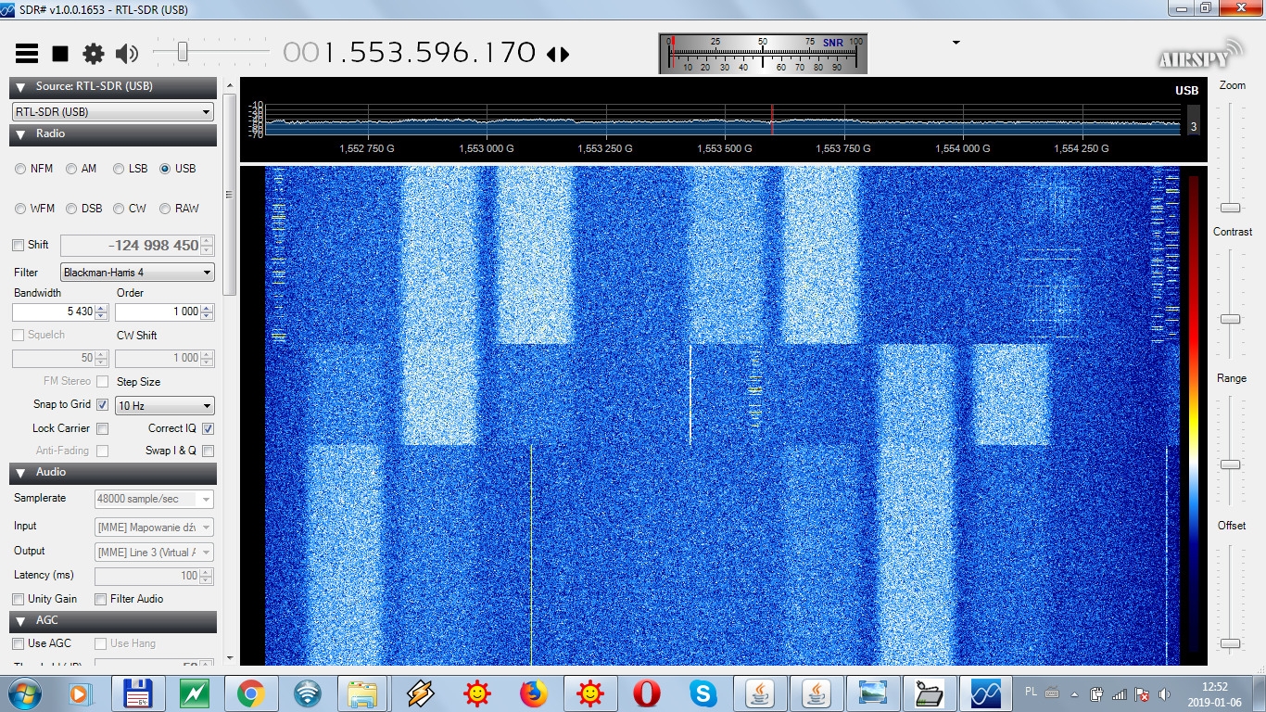The height and width of the screenshot is (712, 1266).
Task: Open the wireless network taskbar app
Action: [307, 693]
